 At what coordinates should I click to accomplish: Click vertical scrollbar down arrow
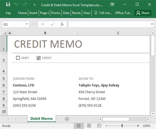click(153, 113)
